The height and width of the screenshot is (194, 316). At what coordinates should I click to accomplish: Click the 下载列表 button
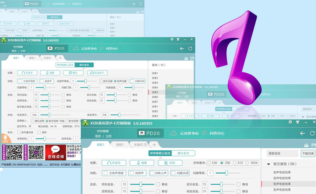(308, 153)
